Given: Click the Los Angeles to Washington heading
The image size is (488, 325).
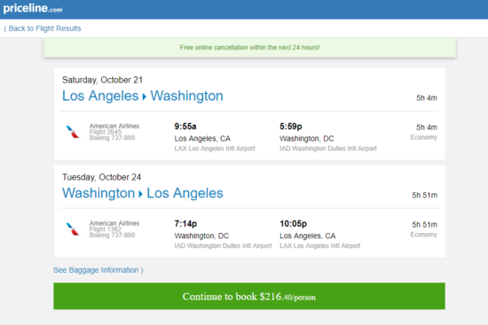Looking at the screenshot, I should click(143, 96).
